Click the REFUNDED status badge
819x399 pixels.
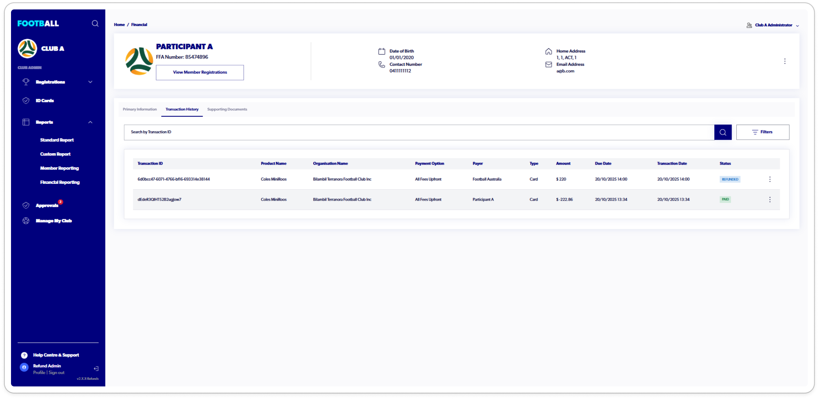[x=730, y=179]
